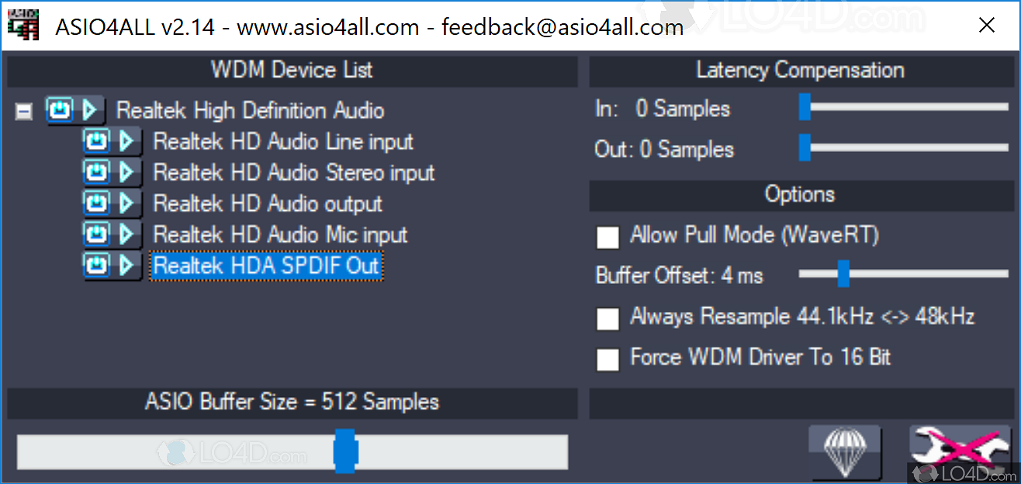The image size is (1021, 484).
Task: Click power icon next to Realtek HD Audio output
Action: 96,203
